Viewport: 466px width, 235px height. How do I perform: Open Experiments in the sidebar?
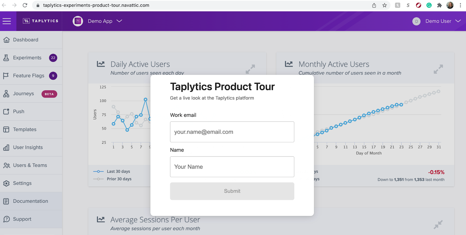coord(31,58)
